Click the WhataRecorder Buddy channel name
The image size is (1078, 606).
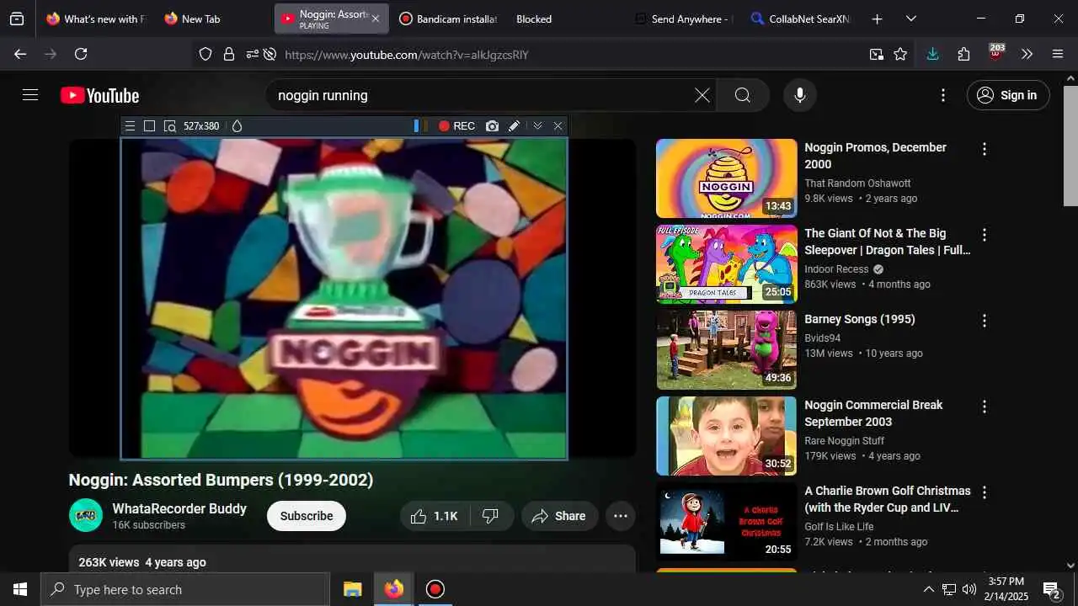pos(179,508)
